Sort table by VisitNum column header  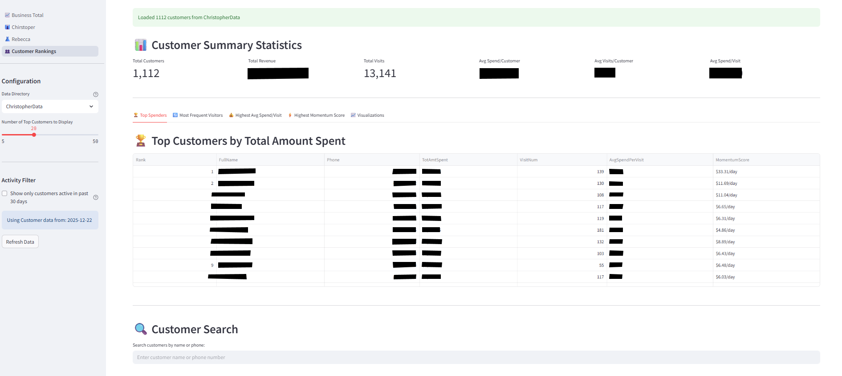click(x=529, y=160)
